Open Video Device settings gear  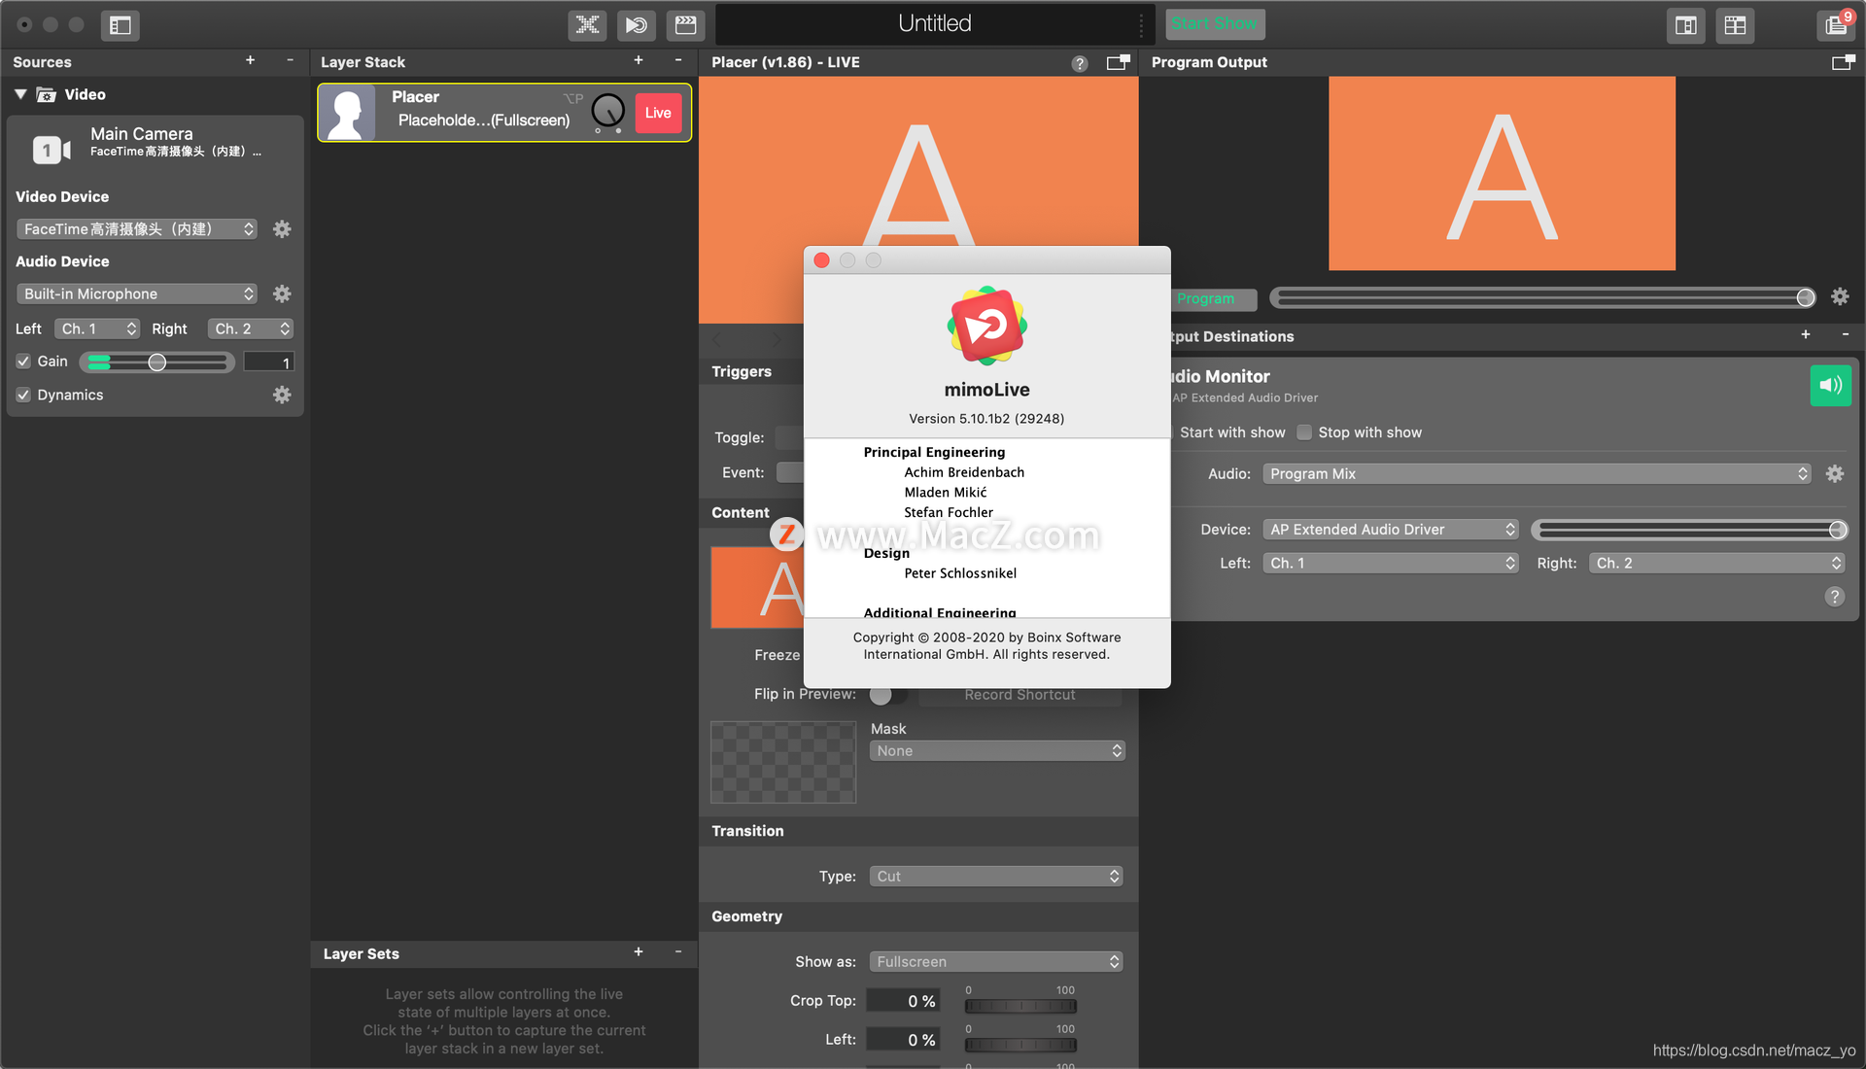282,229
